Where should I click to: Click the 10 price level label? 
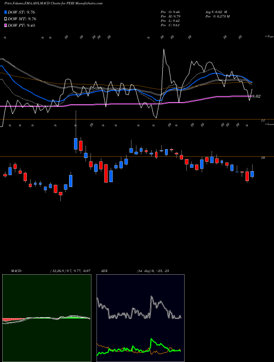coord(262,157)
